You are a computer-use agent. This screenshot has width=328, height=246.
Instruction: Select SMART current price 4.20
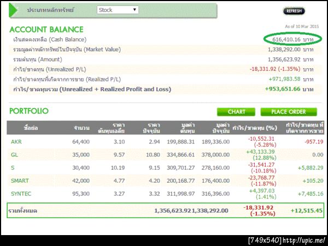click(154, 181)
